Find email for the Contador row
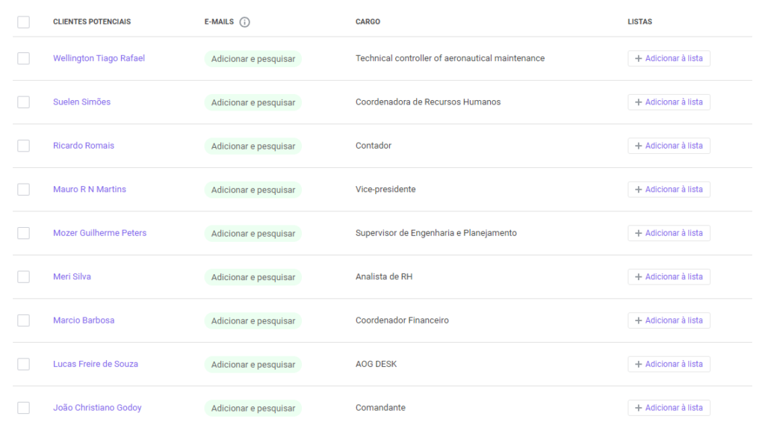This screenshot has height=428, width=765. coord(253,146)
